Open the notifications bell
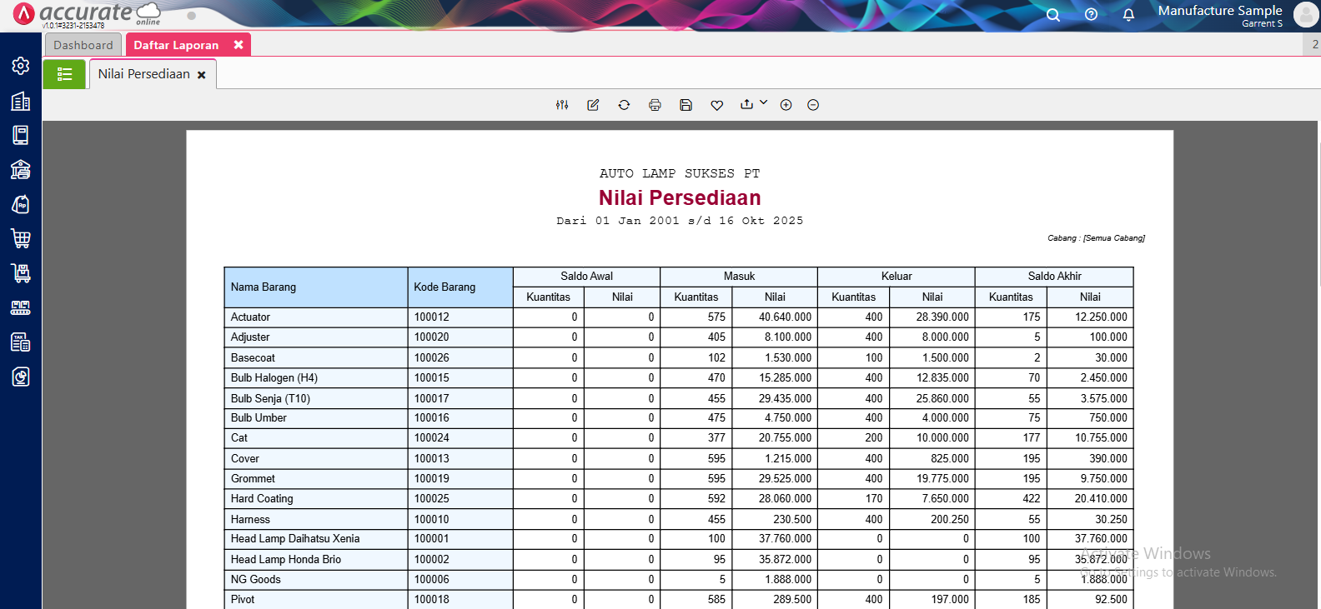This screenshot has height=609, width=1321. click(x=1128, y=15)
